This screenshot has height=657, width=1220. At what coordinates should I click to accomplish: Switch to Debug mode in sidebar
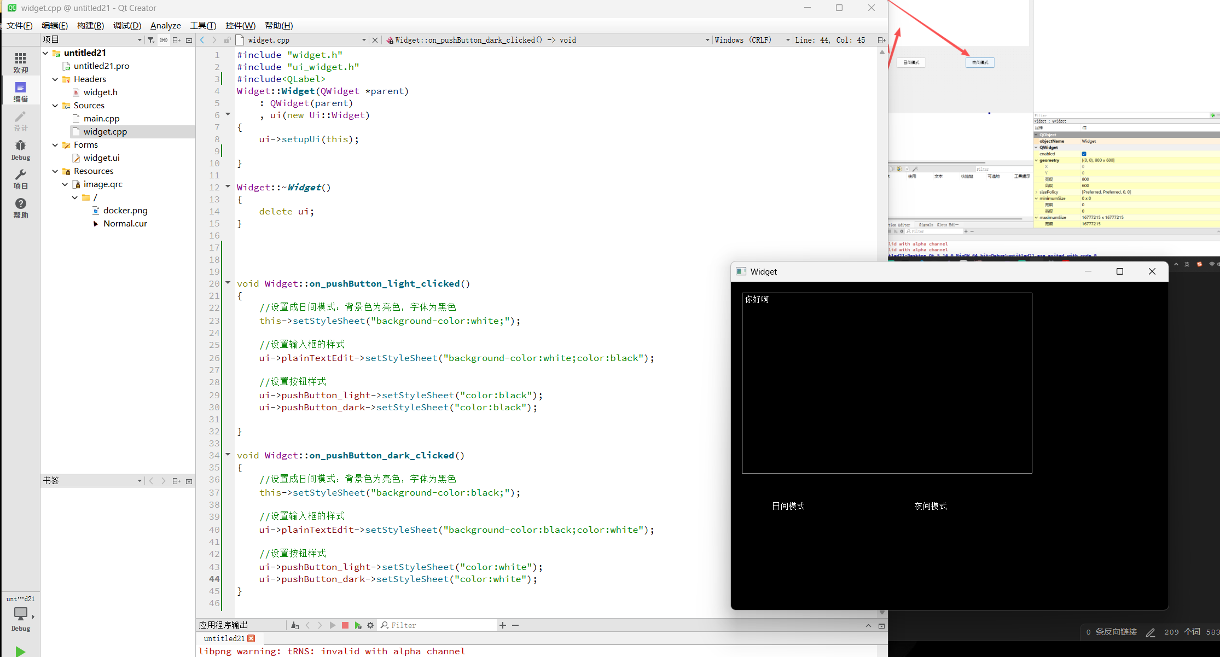click(x=20, y=149)
